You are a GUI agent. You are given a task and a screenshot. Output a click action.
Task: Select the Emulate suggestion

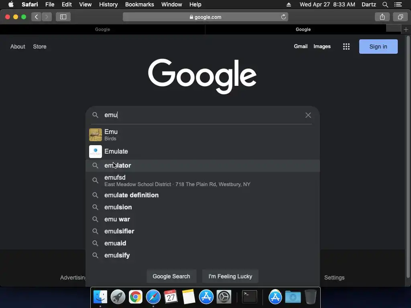pos(203,152)
